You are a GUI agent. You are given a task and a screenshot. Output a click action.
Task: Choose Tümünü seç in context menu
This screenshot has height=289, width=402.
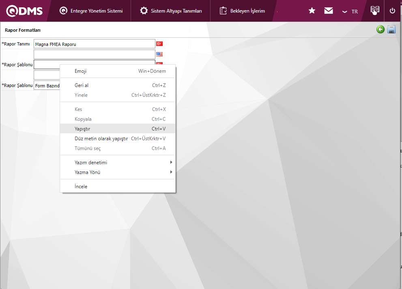pos(118,148)
